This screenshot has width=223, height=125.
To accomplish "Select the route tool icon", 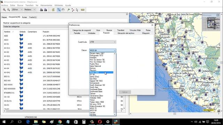I will (73, 10).
